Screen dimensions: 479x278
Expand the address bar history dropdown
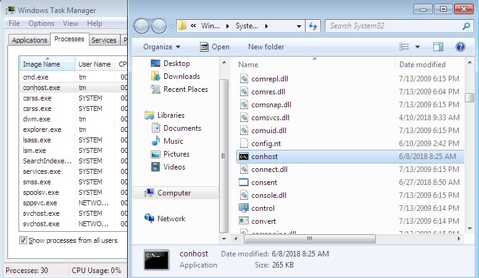coord(299,27)
